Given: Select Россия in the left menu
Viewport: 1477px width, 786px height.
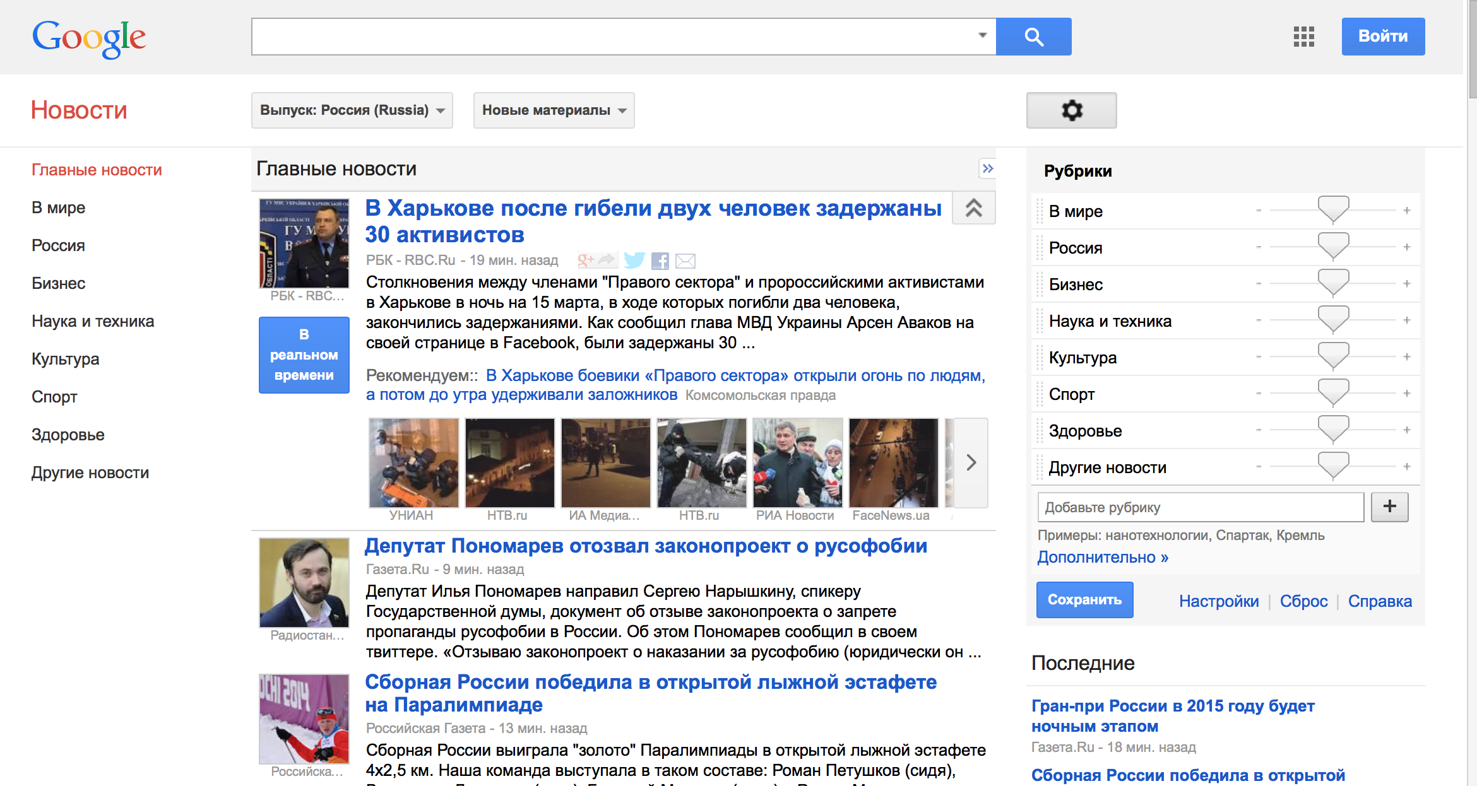Looking at the screenshot, I should (58, 245).
